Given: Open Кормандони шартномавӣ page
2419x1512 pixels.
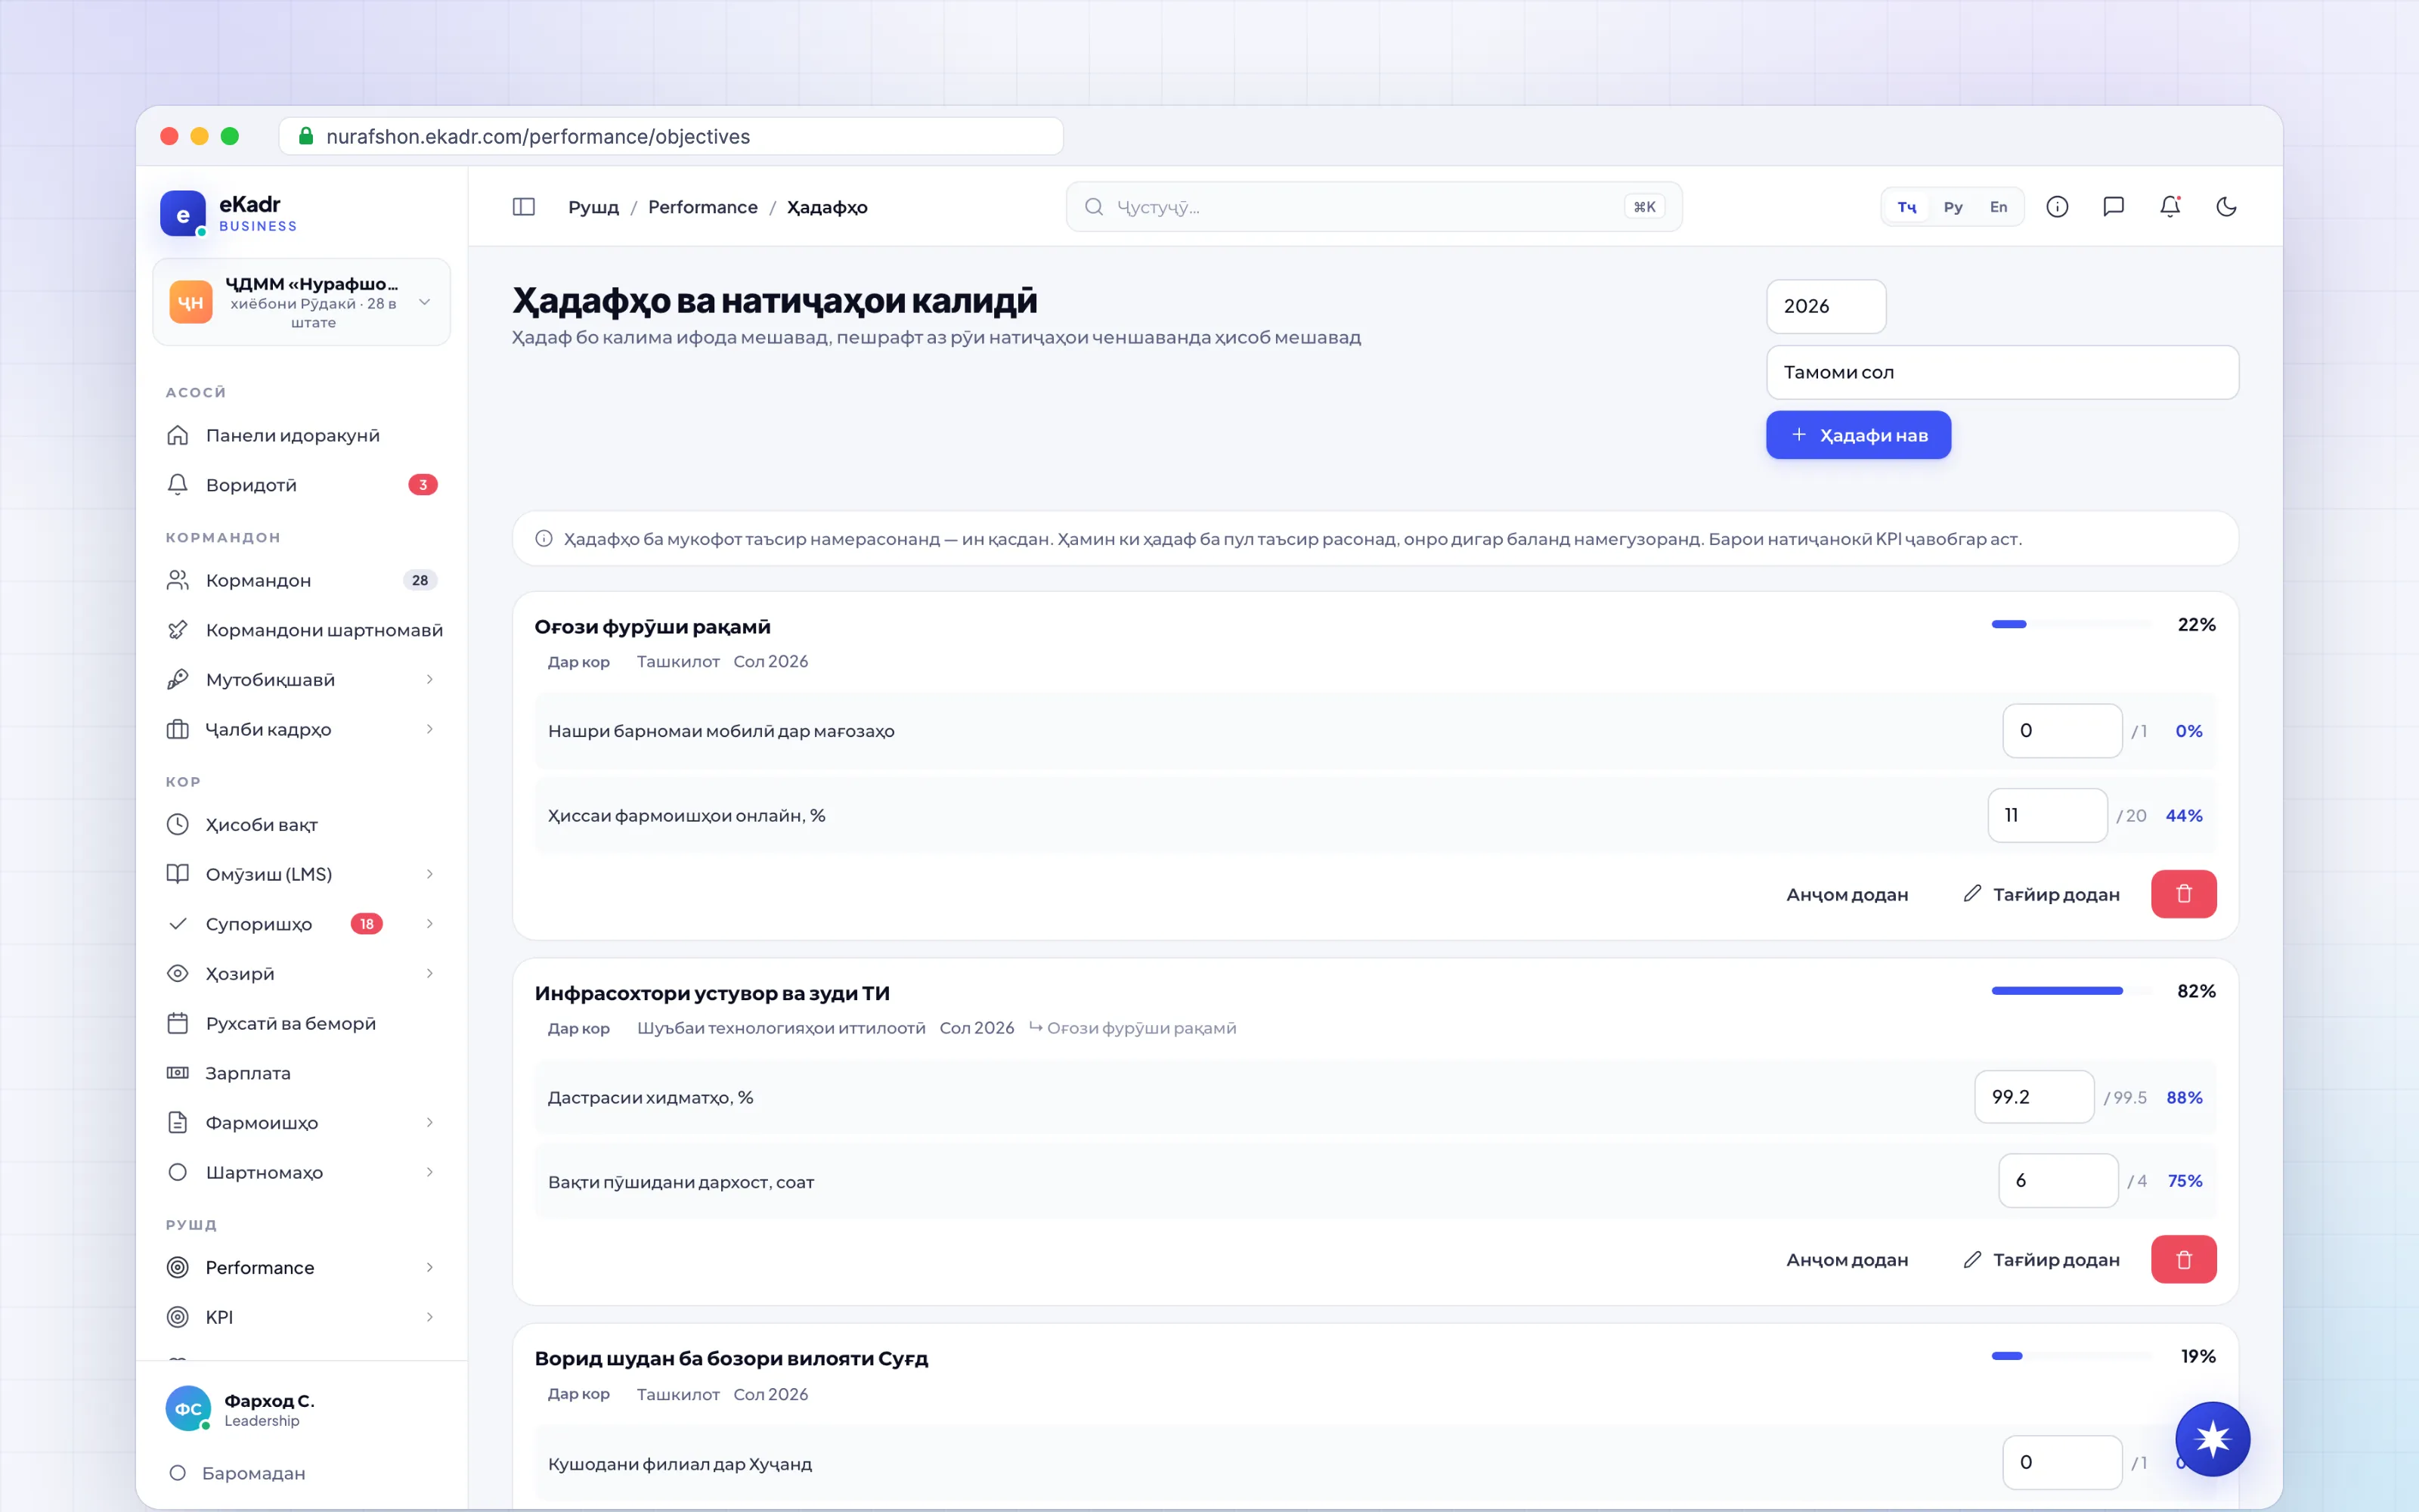Looking at the screenshot, I should click(x=302, y=630).
